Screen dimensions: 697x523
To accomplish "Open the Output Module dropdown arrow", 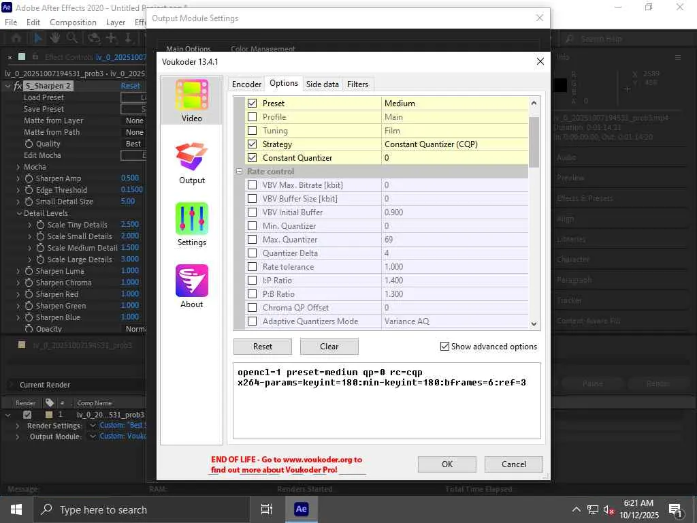I will 93,437.
